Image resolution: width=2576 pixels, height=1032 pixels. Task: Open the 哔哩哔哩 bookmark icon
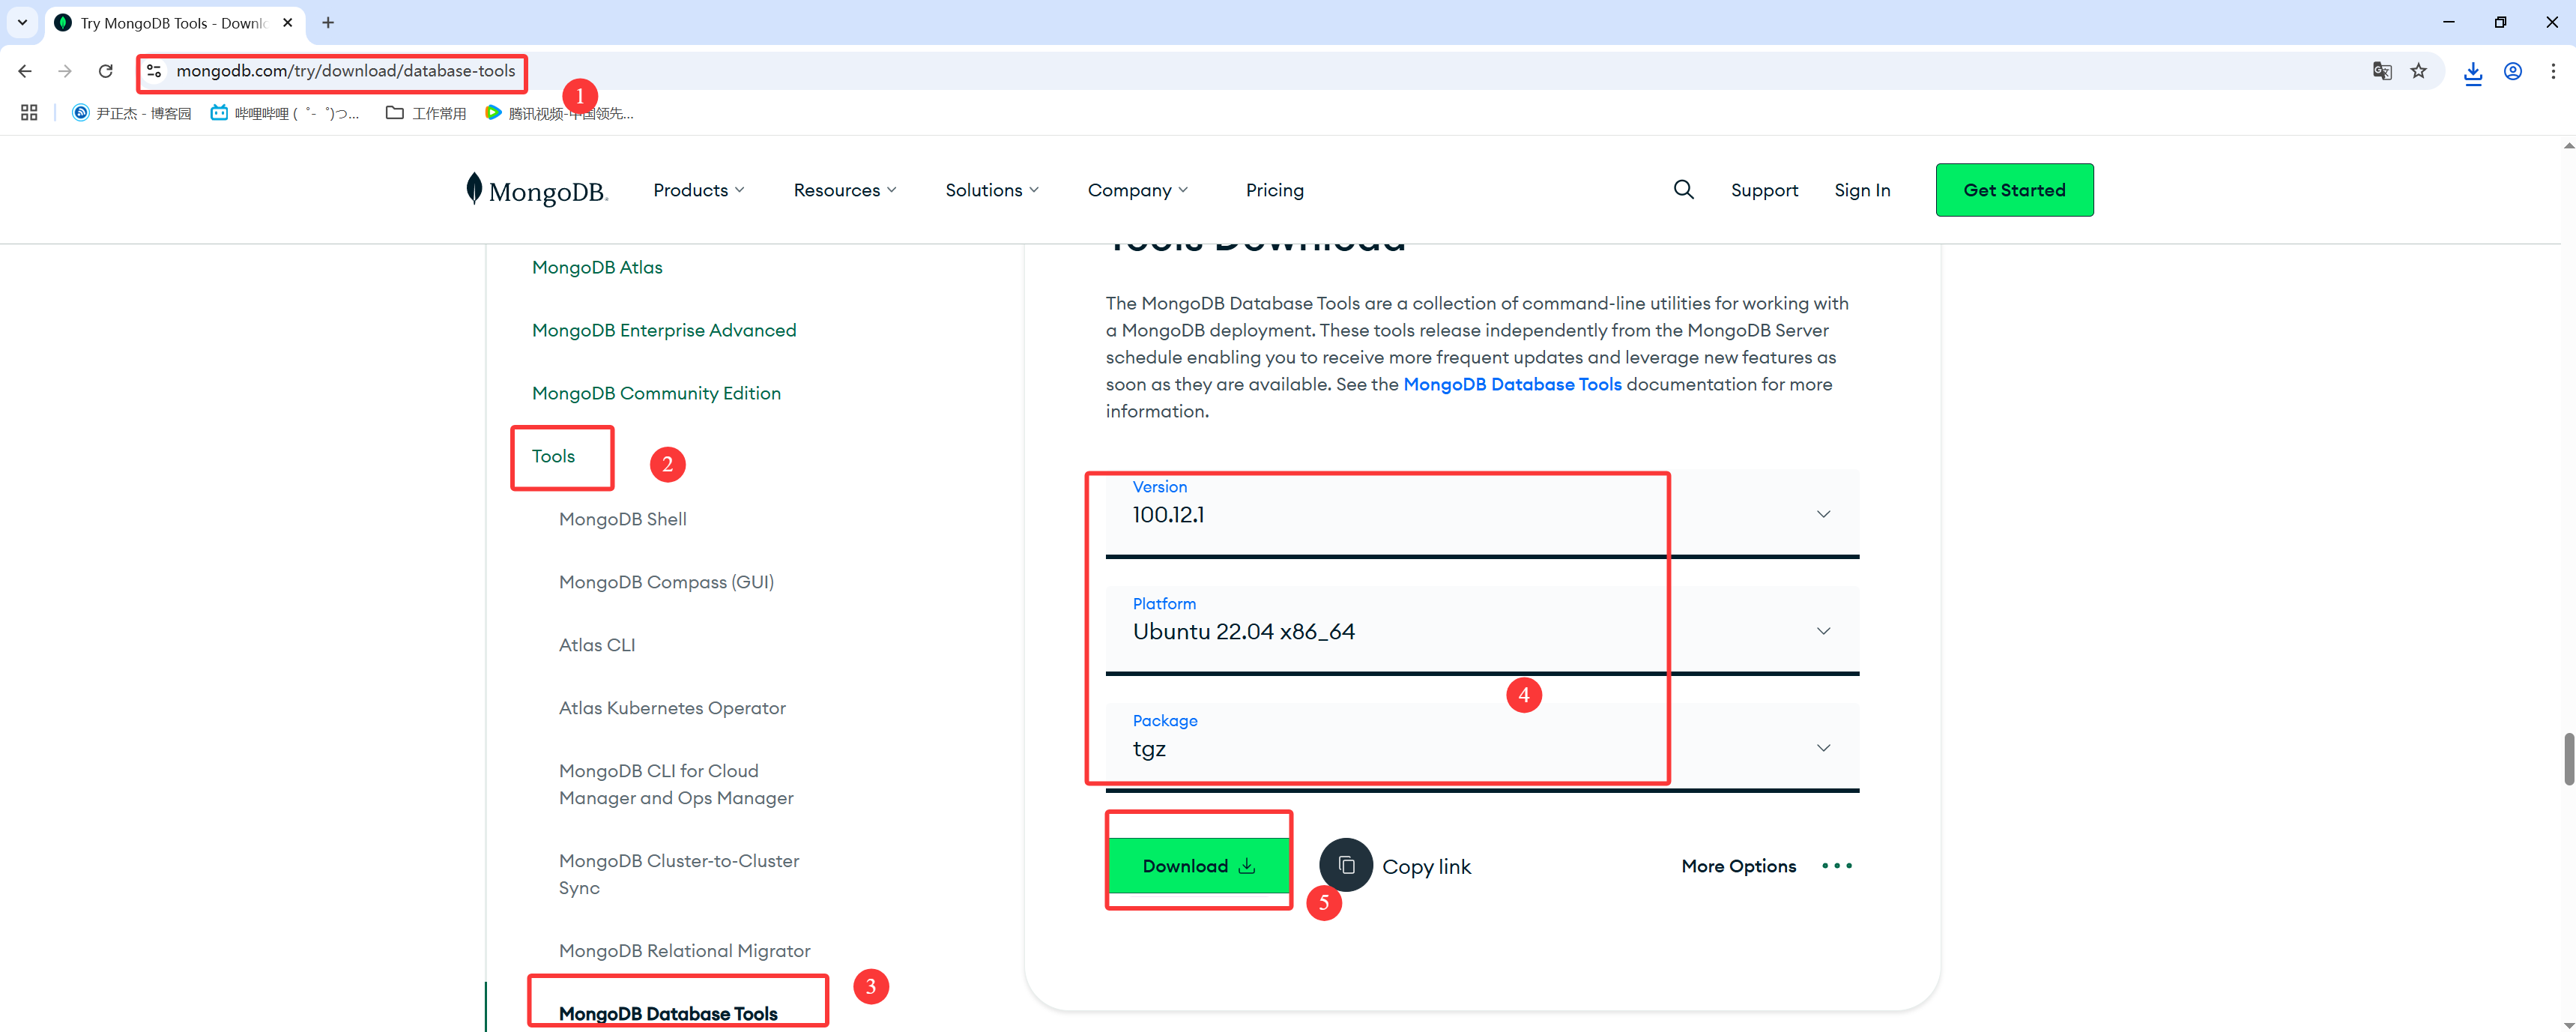218,112
